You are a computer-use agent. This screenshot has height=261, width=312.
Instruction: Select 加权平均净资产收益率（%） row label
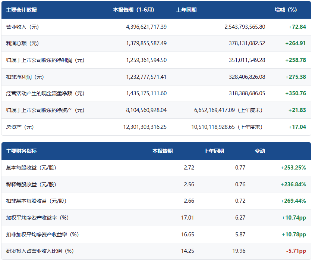point(37,218)
